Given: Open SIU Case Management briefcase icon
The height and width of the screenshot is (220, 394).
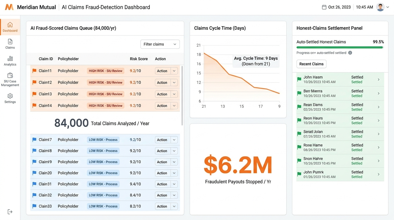Looking at the screenshot, I should (x=10, y=75).
